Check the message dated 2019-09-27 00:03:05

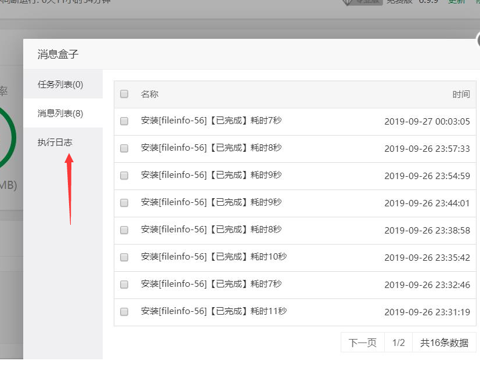tap(124, 121)
